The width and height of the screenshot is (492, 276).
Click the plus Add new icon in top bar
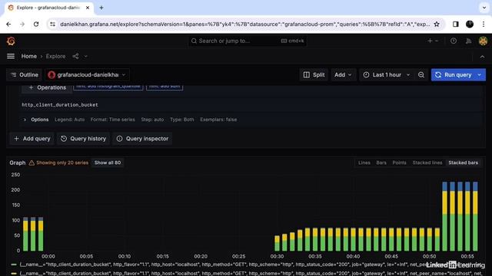point(433,41)
